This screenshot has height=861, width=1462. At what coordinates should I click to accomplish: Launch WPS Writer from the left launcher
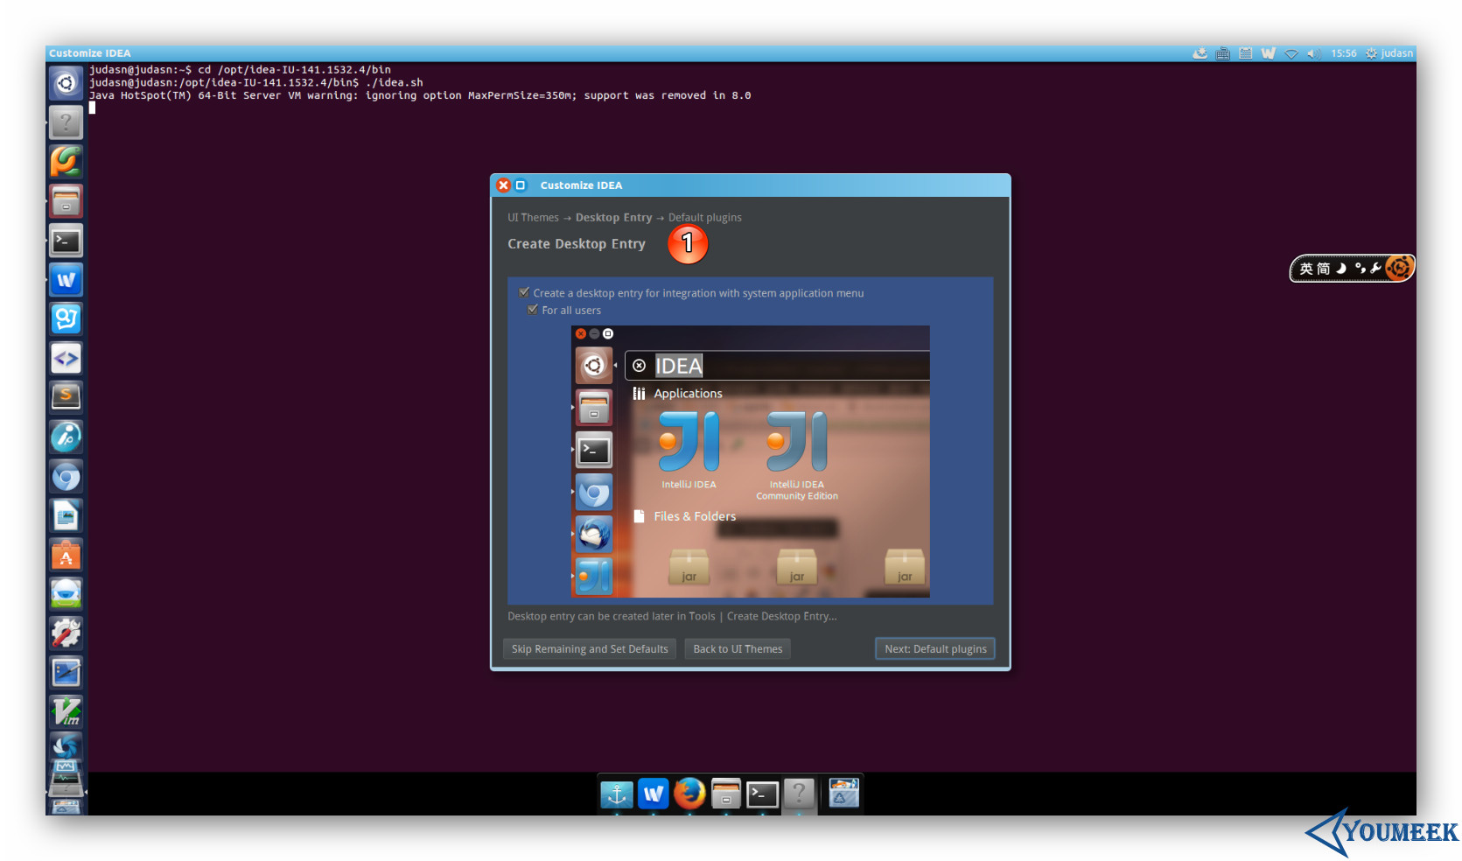coord(66,280)
